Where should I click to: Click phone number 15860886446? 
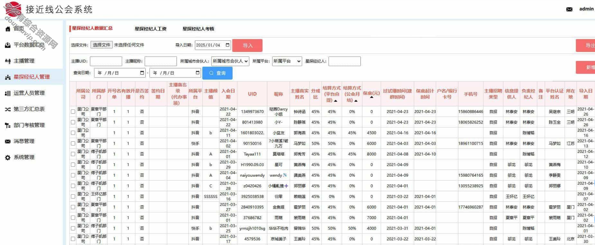coord(470,112)
